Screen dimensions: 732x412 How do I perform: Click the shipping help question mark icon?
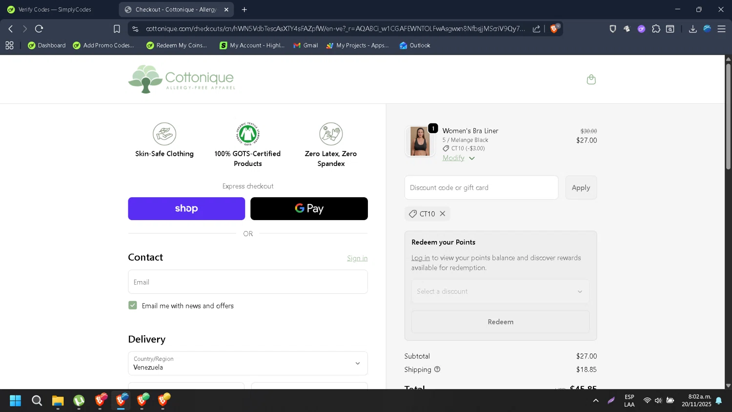coord(437,370)
